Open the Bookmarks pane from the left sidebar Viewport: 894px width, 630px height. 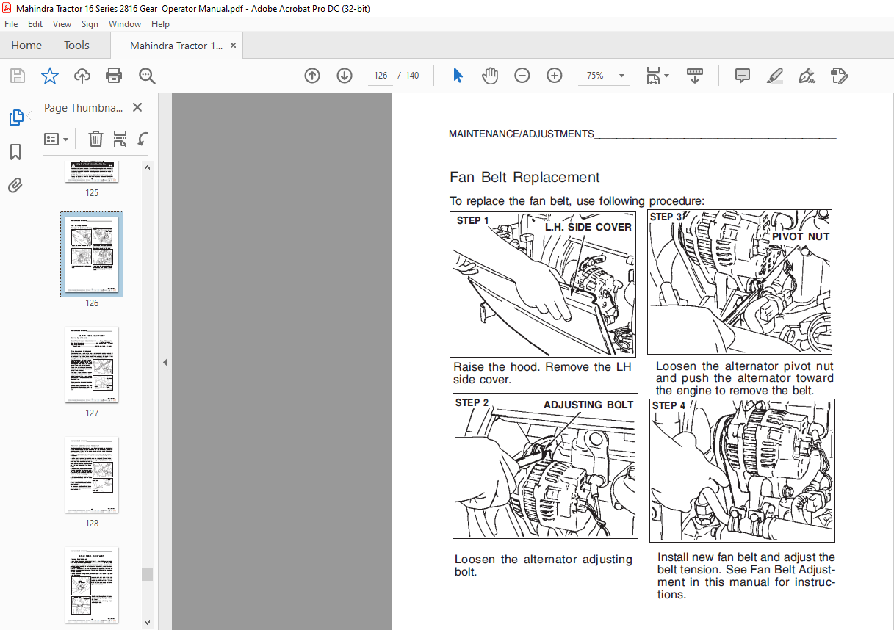(15, 152)
